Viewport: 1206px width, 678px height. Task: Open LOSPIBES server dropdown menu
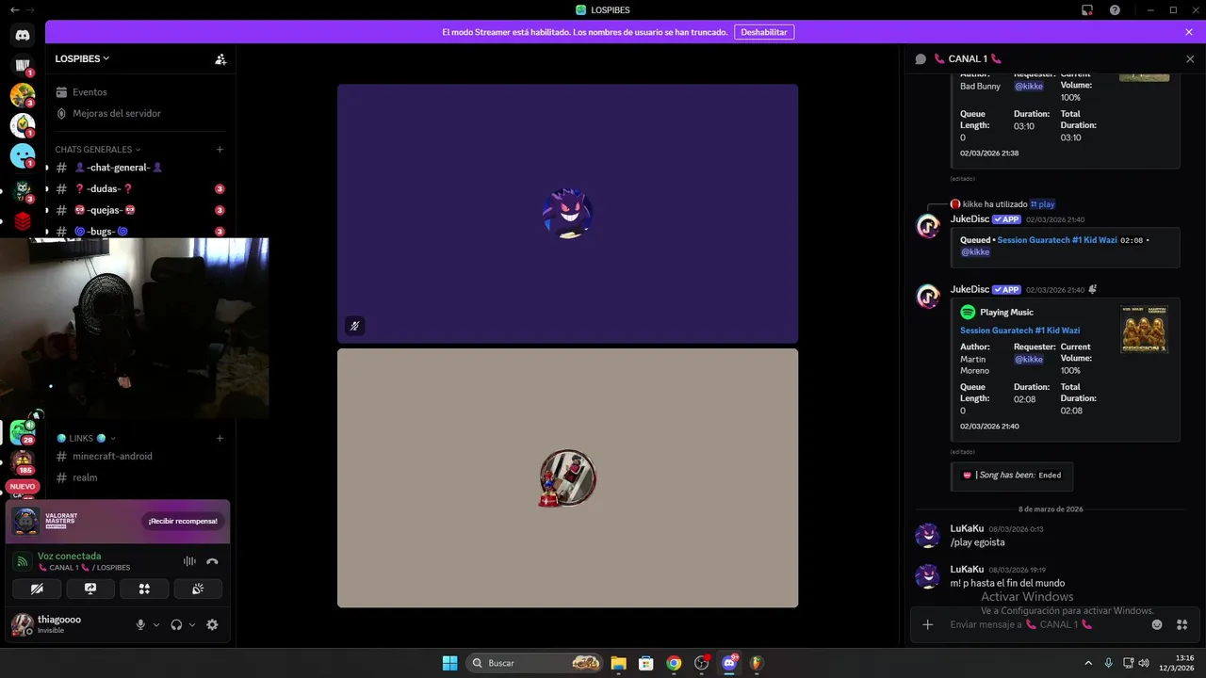pyautogui.click(x=82, y=58)
